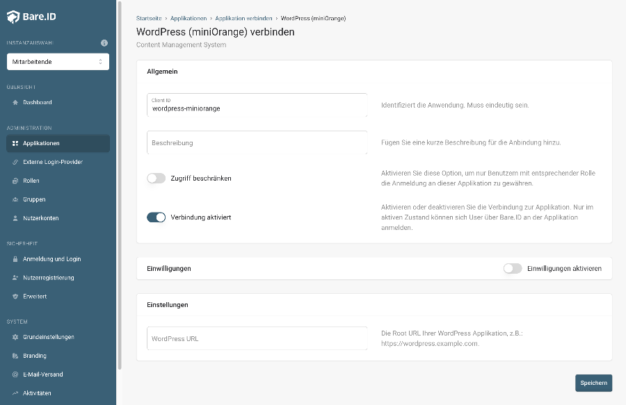
Task: Open Grundeinstellungen in the sidebar
Action: click(48, 337)
